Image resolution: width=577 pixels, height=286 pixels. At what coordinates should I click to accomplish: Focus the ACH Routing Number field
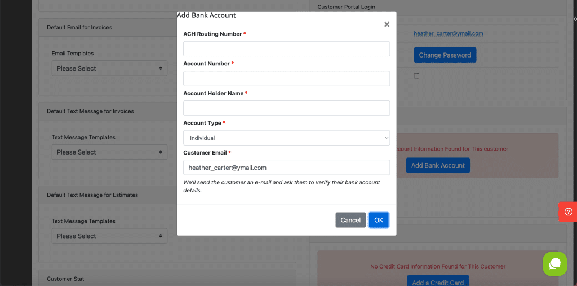tap(286, 49)
